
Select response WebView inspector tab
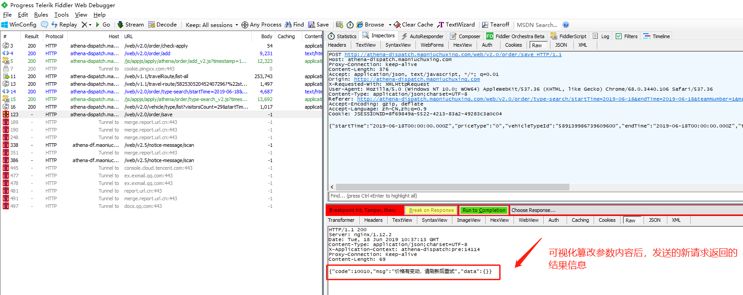(x=528, y=220)
